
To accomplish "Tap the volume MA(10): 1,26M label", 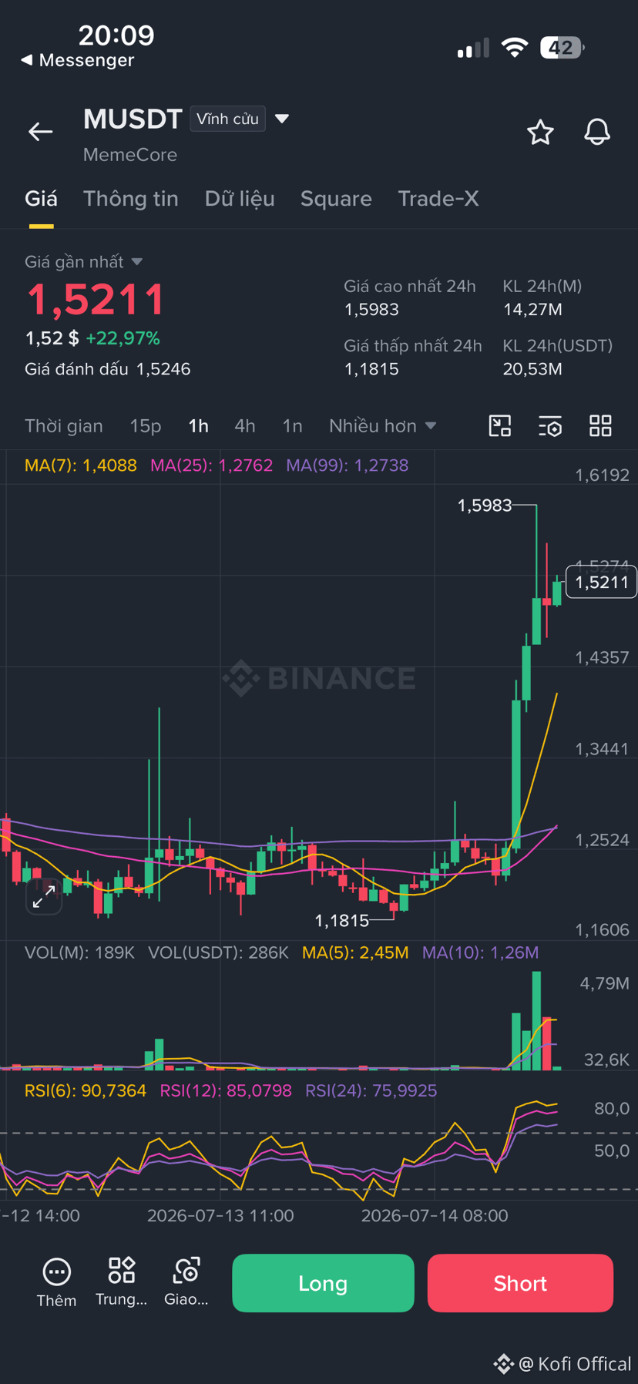I will coord(480,953).
